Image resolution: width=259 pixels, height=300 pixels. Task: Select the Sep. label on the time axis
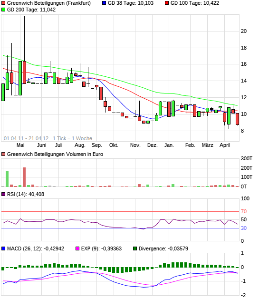pos(97,145)
